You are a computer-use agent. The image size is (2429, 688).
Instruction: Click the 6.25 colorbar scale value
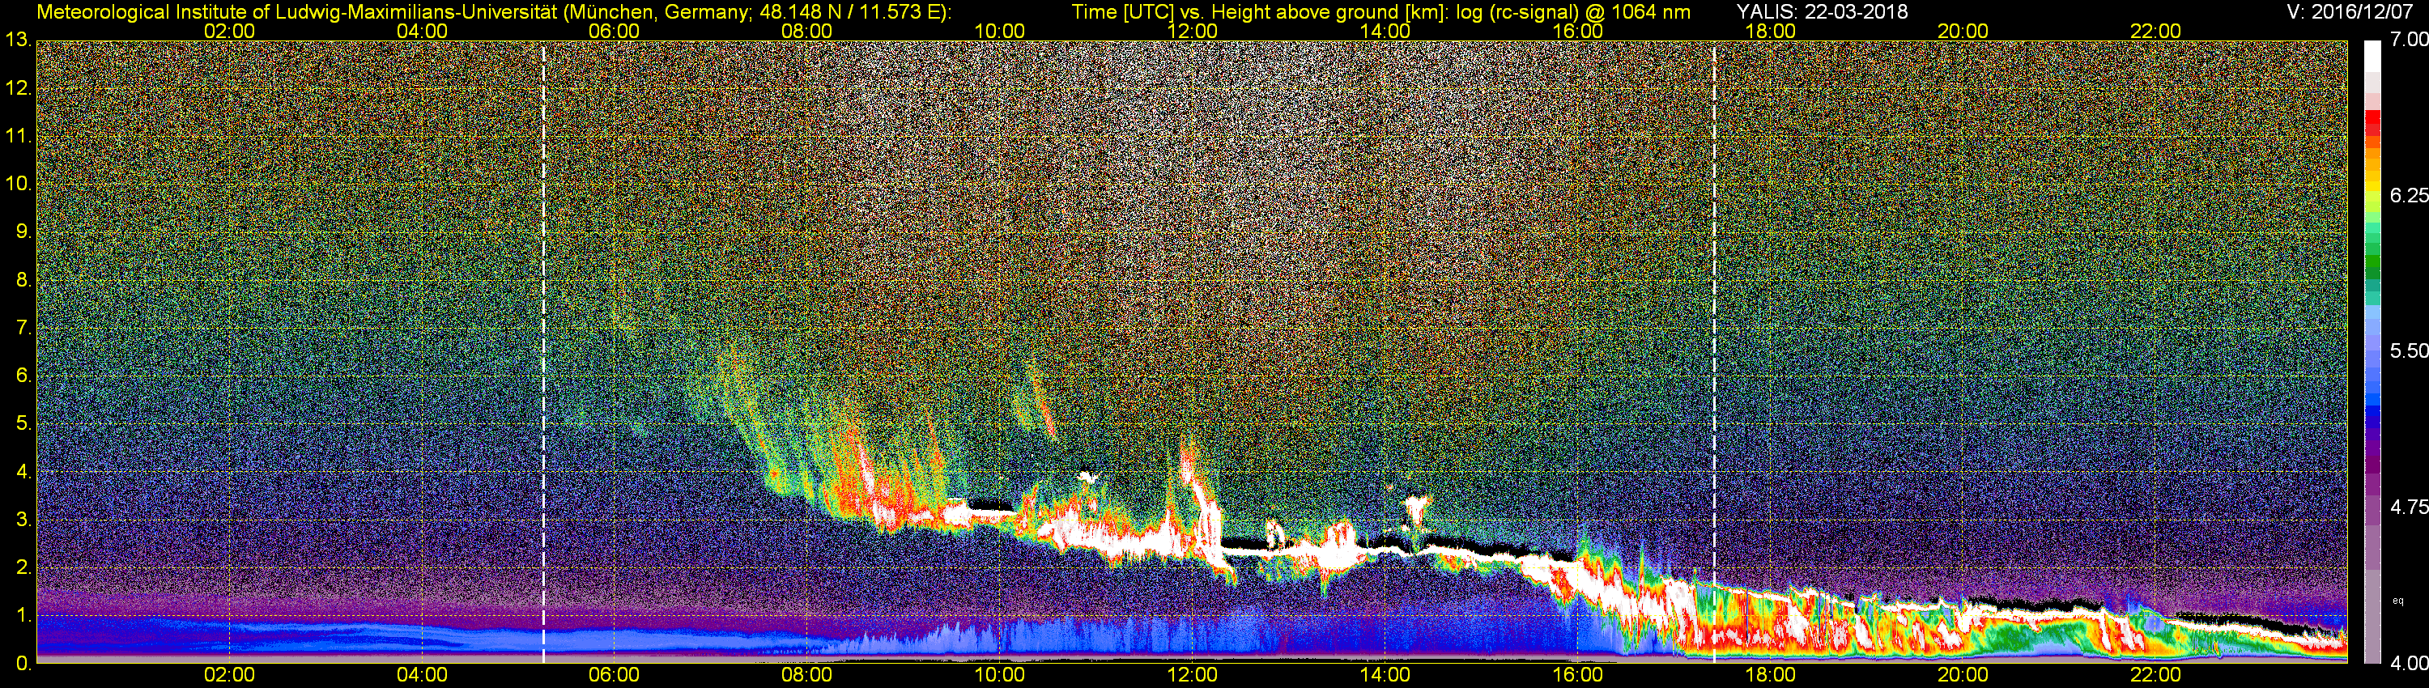[x=2408, y=195]
